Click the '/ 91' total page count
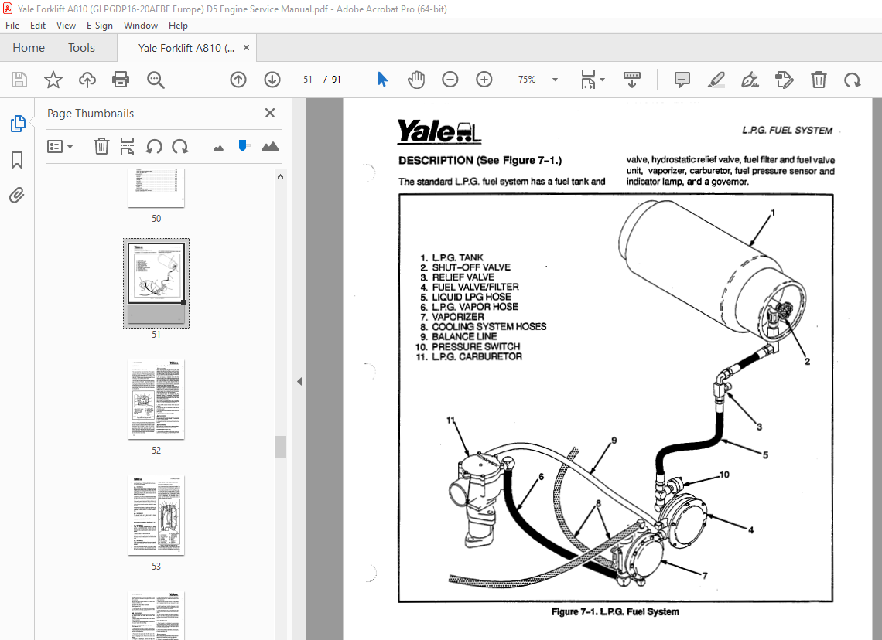This screenshot has height=640, width=882. (x=333, y=80)
